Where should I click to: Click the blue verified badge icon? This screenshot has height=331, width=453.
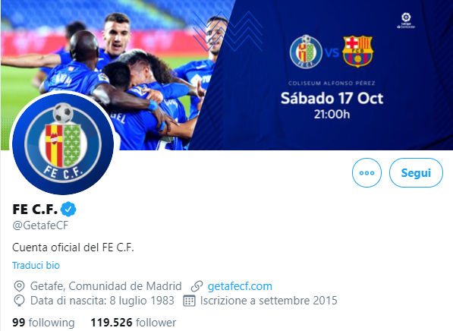(68, 209)
